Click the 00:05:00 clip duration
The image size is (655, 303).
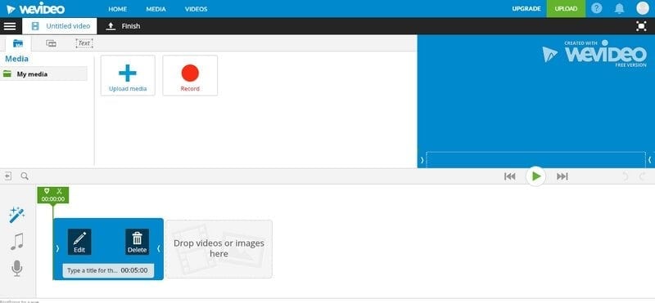pos(134,270)
